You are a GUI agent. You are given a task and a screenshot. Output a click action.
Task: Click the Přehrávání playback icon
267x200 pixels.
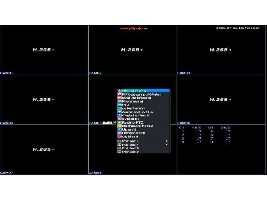click(119, 102)
